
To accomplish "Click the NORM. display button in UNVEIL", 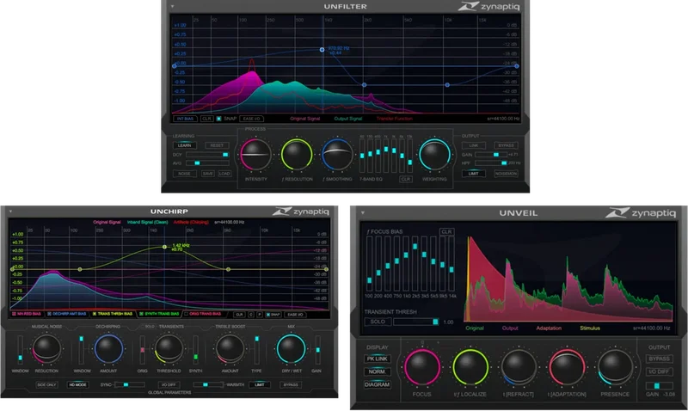I will pos(378,371).
